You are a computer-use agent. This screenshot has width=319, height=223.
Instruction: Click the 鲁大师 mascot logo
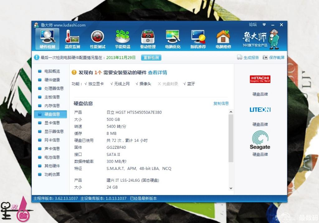[x=274, y=39]
